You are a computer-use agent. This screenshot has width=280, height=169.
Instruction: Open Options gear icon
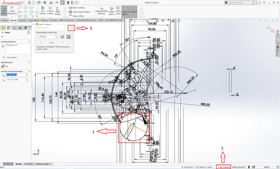[77, 2]
